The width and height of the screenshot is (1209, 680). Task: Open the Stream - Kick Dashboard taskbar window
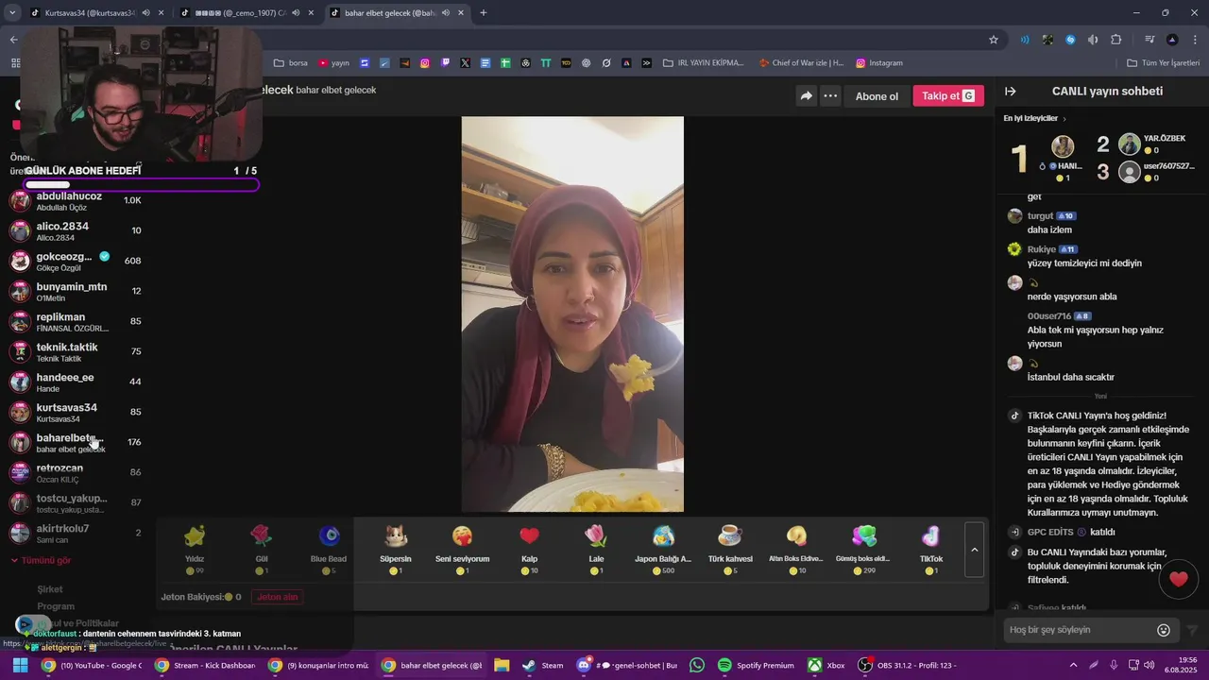pos(205,665)
